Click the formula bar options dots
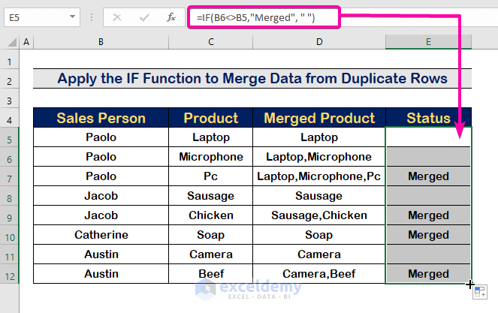 coord(92,17)
